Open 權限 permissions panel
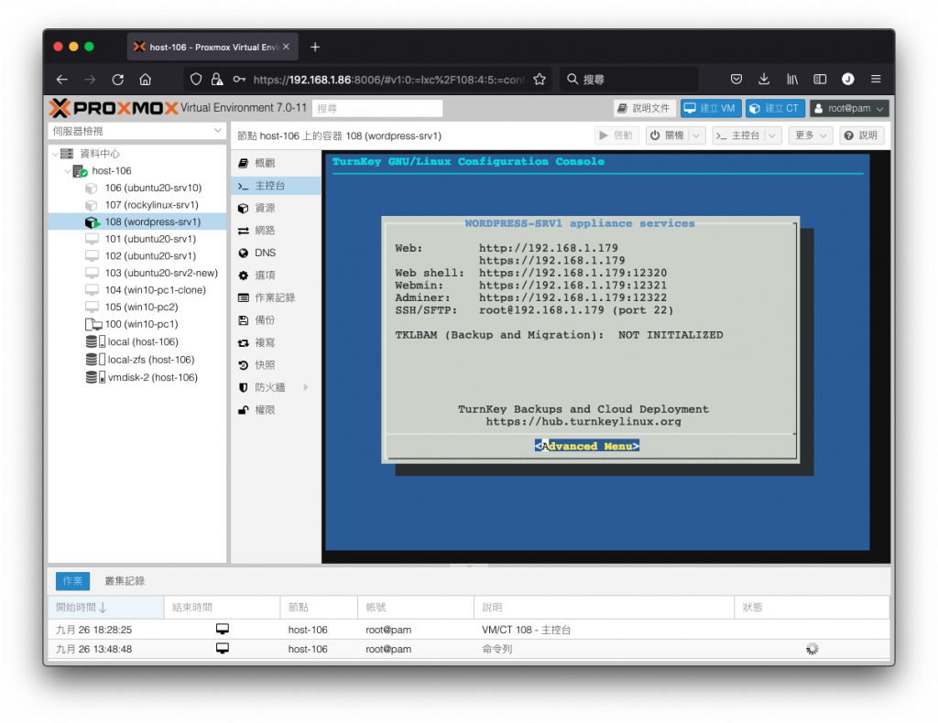Viewport: 938px width, 723px height. (276, 410)
